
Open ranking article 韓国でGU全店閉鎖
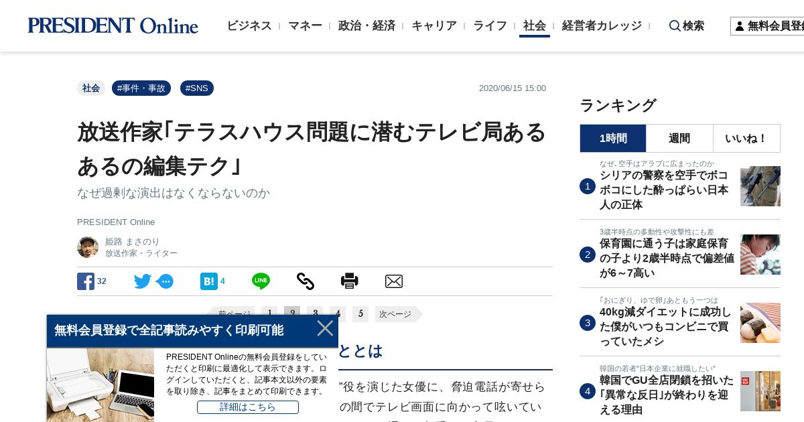(667, 395)
